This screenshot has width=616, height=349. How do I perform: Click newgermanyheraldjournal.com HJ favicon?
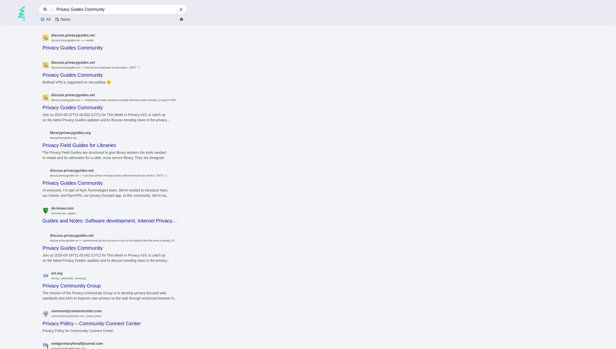click(45, 345)
